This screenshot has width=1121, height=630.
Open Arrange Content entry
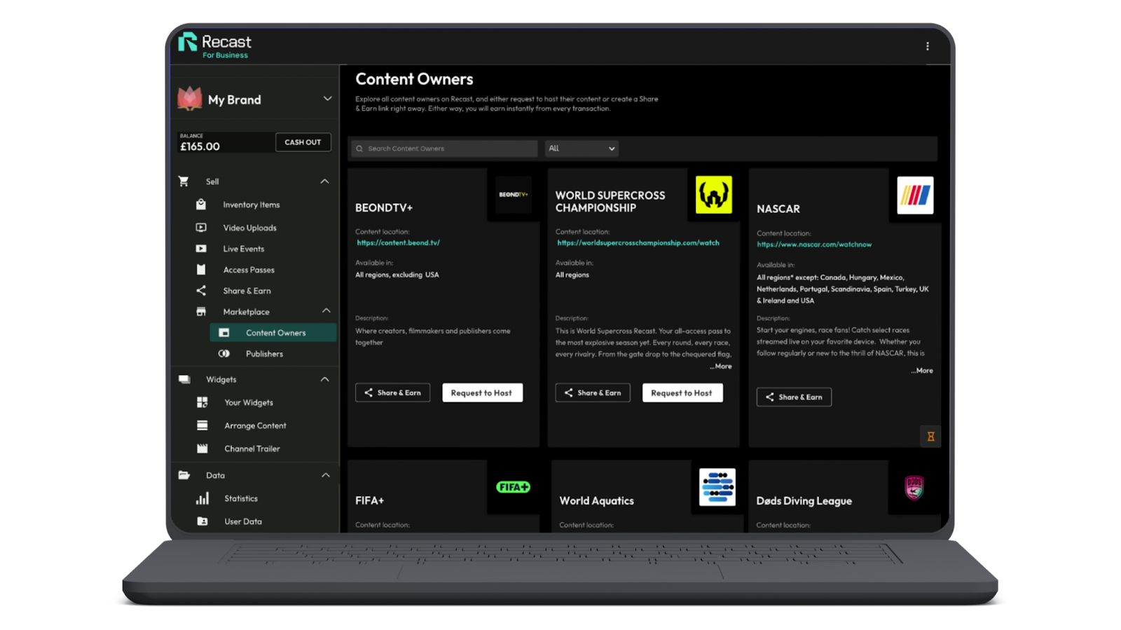tap(255, 425)
